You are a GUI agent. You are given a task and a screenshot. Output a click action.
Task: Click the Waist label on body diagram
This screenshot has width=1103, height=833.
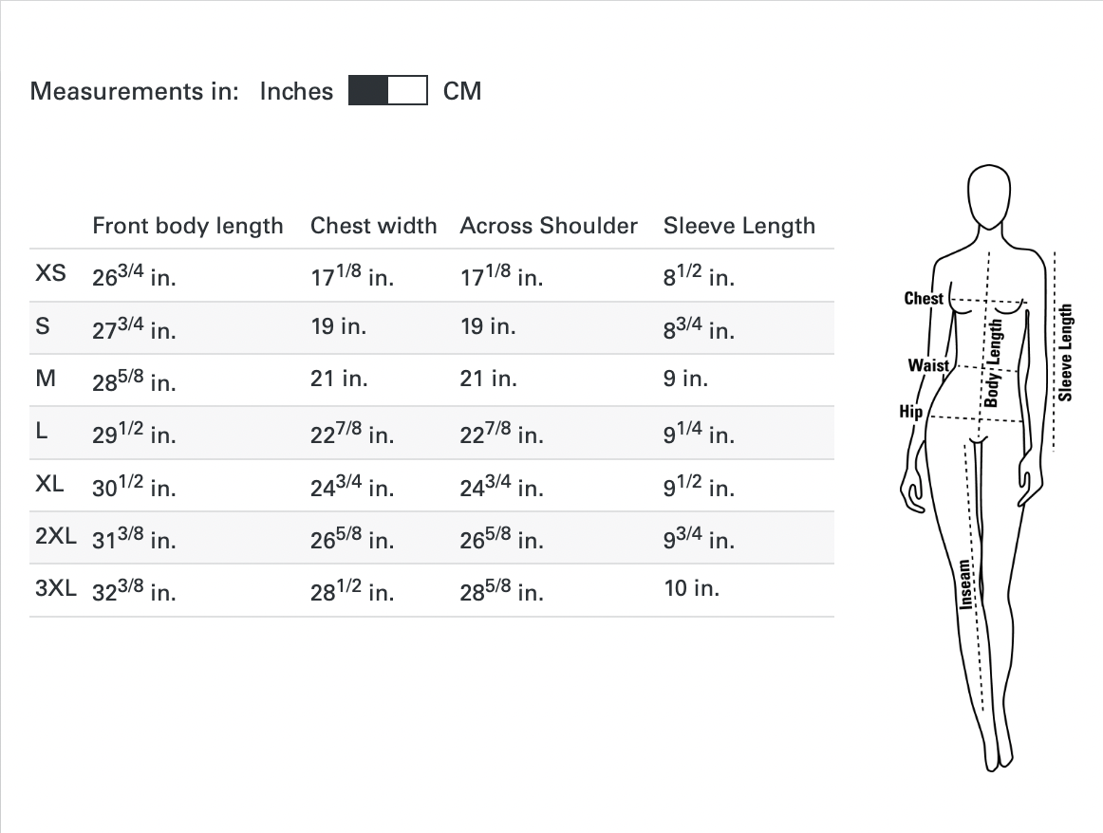tap(927, 365)
